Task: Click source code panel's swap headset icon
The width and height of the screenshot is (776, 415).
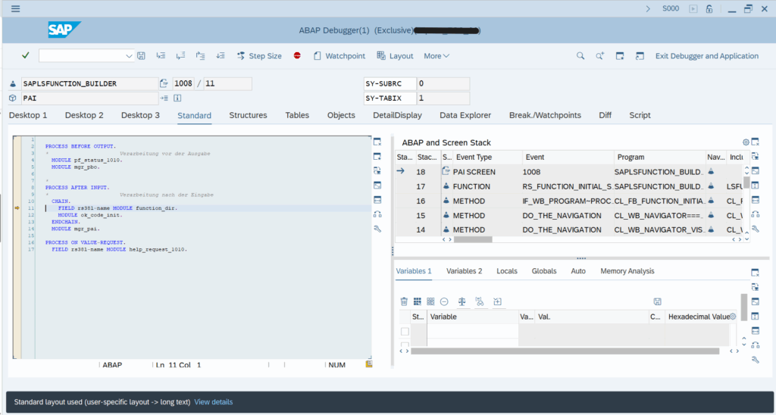Action: click(377, 214)
